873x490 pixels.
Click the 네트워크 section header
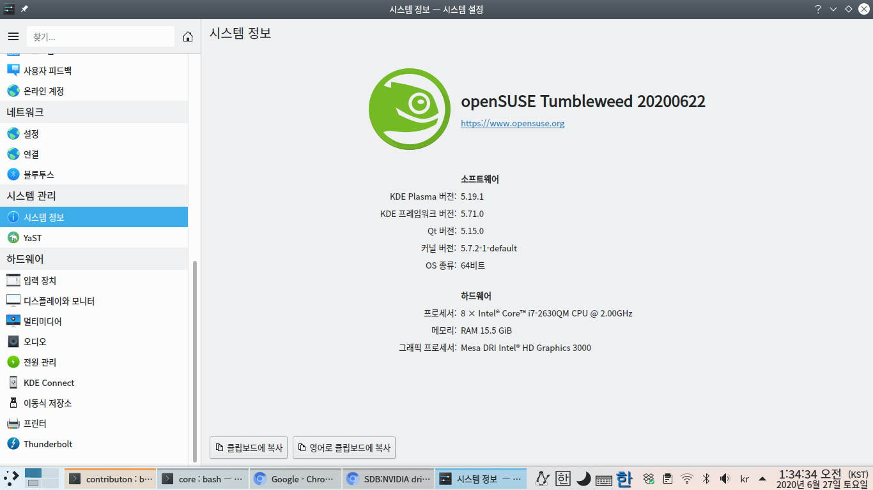coord(94,112)
